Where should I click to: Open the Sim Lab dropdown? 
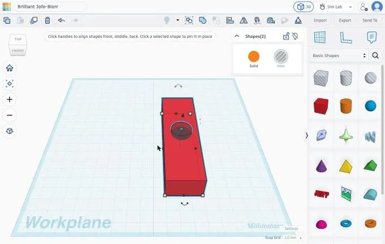click(x=336, y=7)
